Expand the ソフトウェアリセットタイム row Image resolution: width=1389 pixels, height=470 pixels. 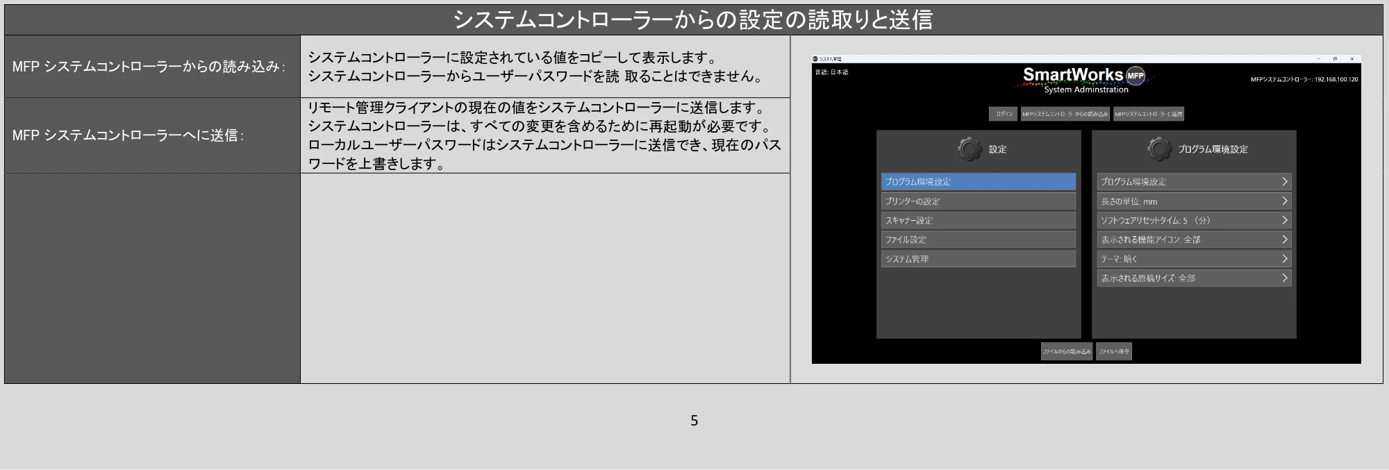[1194, 220]
